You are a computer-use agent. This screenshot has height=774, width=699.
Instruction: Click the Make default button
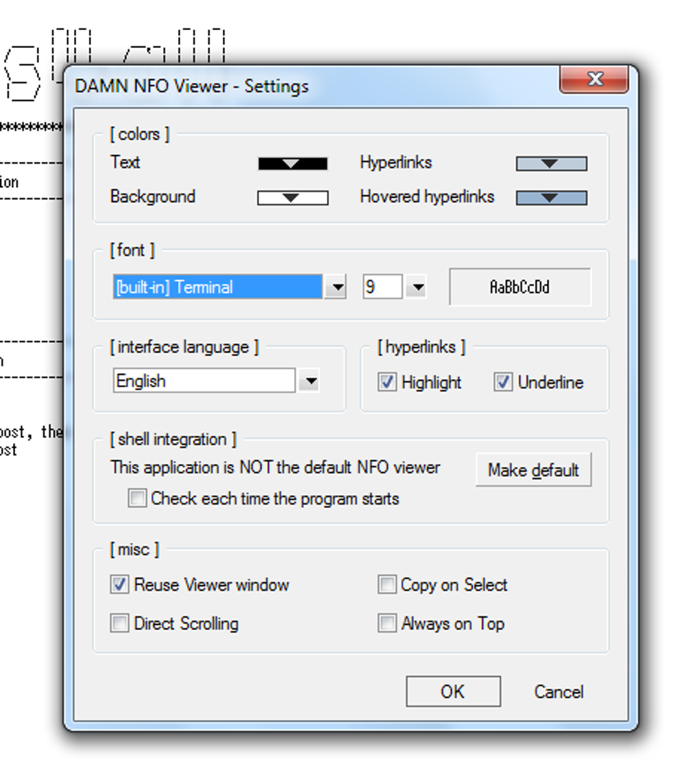point(533,470)
